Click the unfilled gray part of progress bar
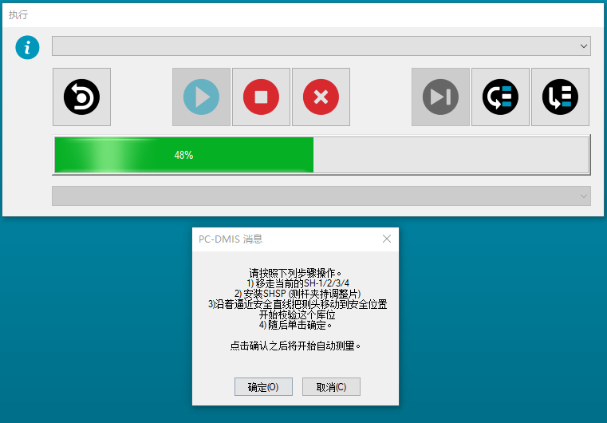607x423 pixels. (x=451, y=155)
